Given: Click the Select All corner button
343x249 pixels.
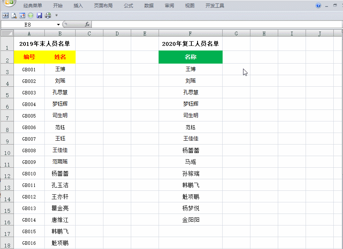Looking at the screenshot, I should pyautogui.click(x=7, y=33).
